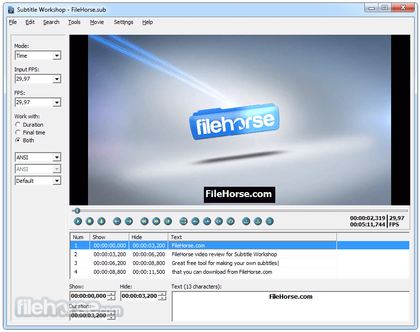Minimize the Subtitle Workshop window
This screenshot has height=332, width=420.
pyautogui.click(x=372, y=8)
